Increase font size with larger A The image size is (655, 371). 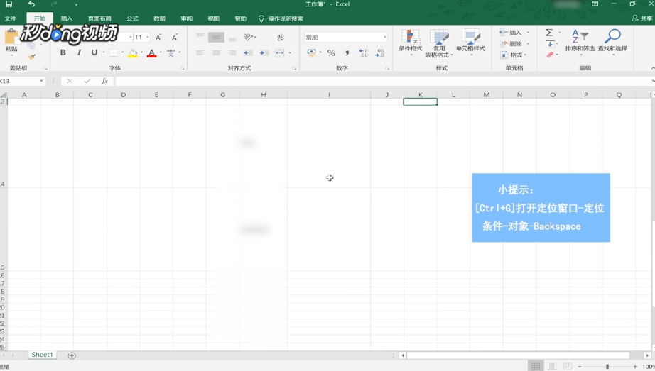point(158,37)
